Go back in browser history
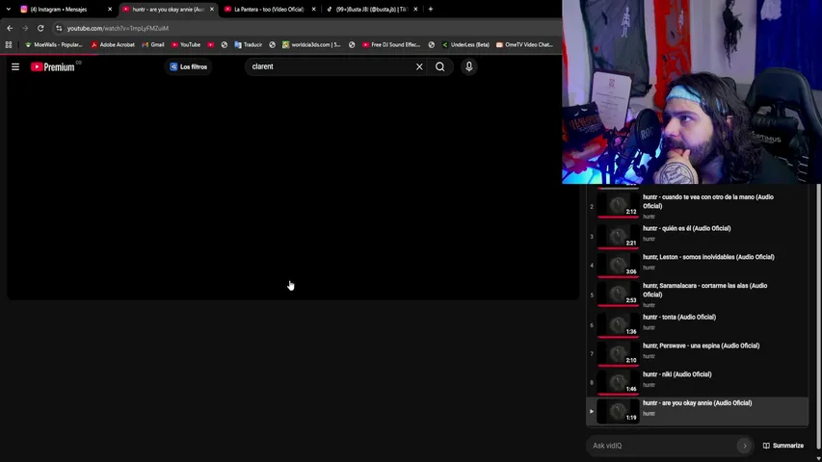 (x=10, y=28)
